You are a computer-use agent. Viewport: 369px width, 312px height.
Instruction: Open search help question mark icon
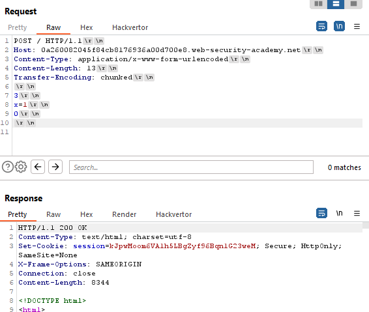tap(8, 167)
